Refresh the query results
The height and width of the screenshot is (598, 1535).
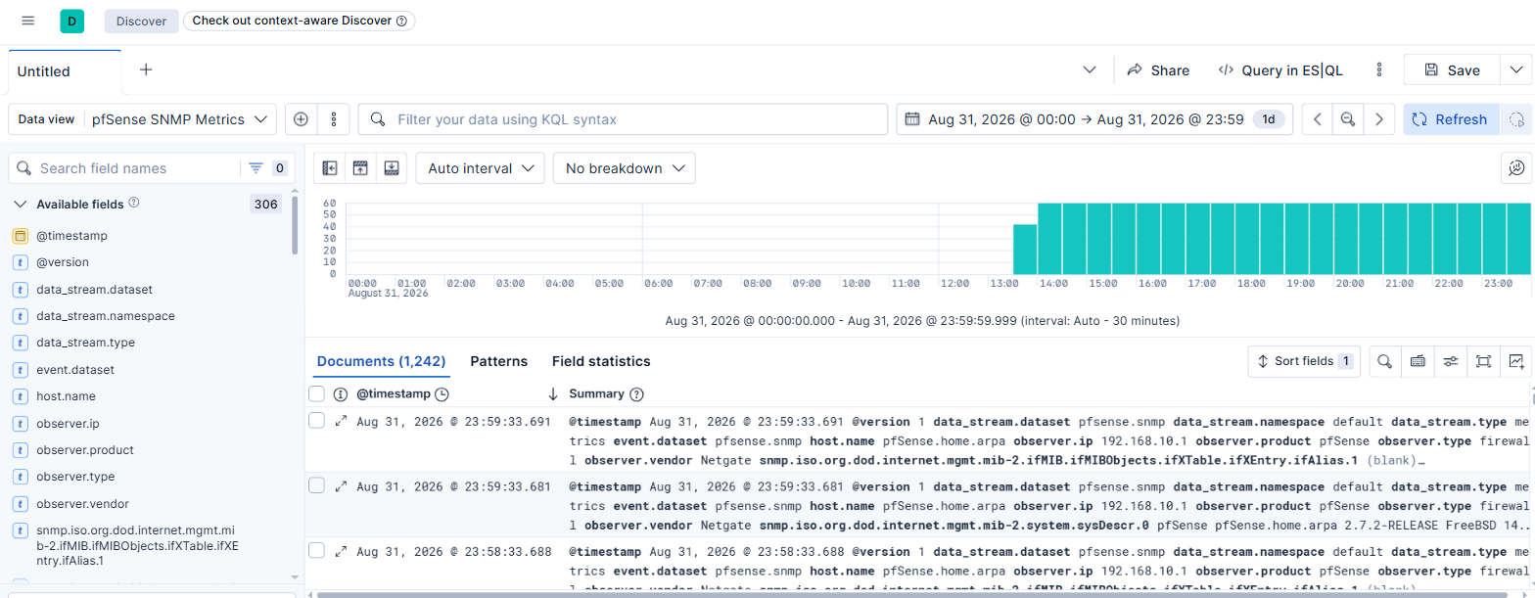pos(1451,119)
